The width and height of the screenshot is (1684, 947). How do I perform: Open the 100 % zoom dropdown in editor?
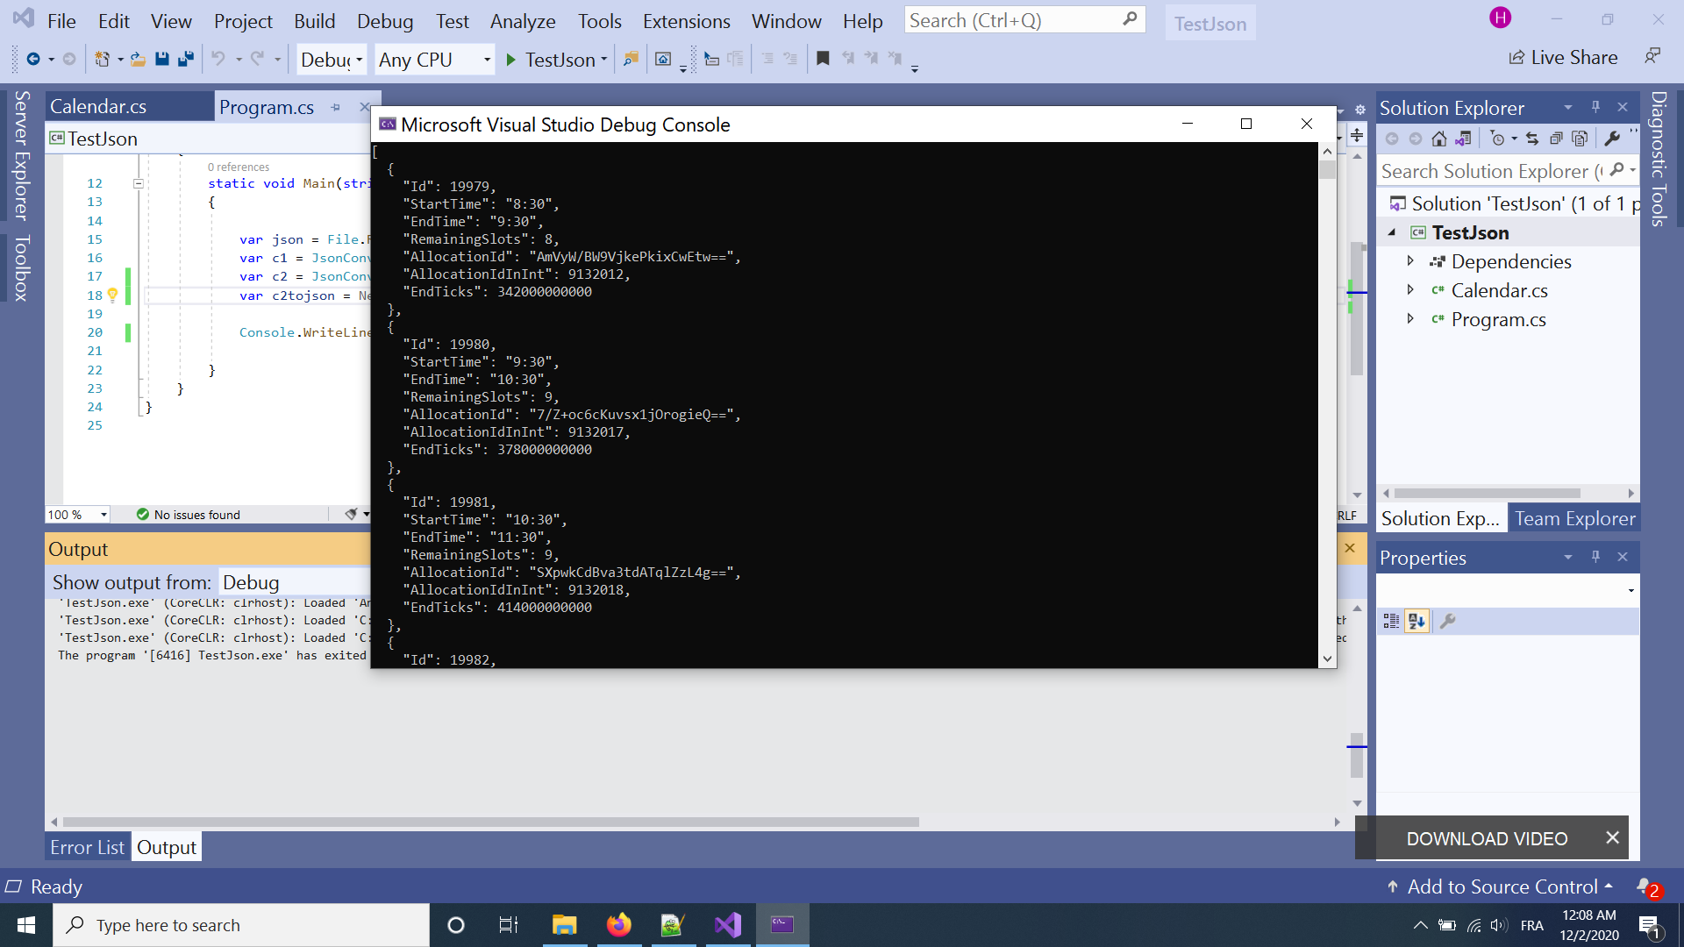[x=103, y=515]
